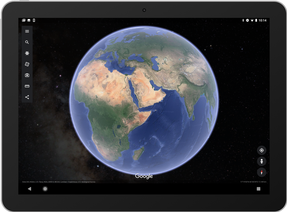This screenshot has width=287, height=212.
Task: Open the search tool
Action: 27,42
